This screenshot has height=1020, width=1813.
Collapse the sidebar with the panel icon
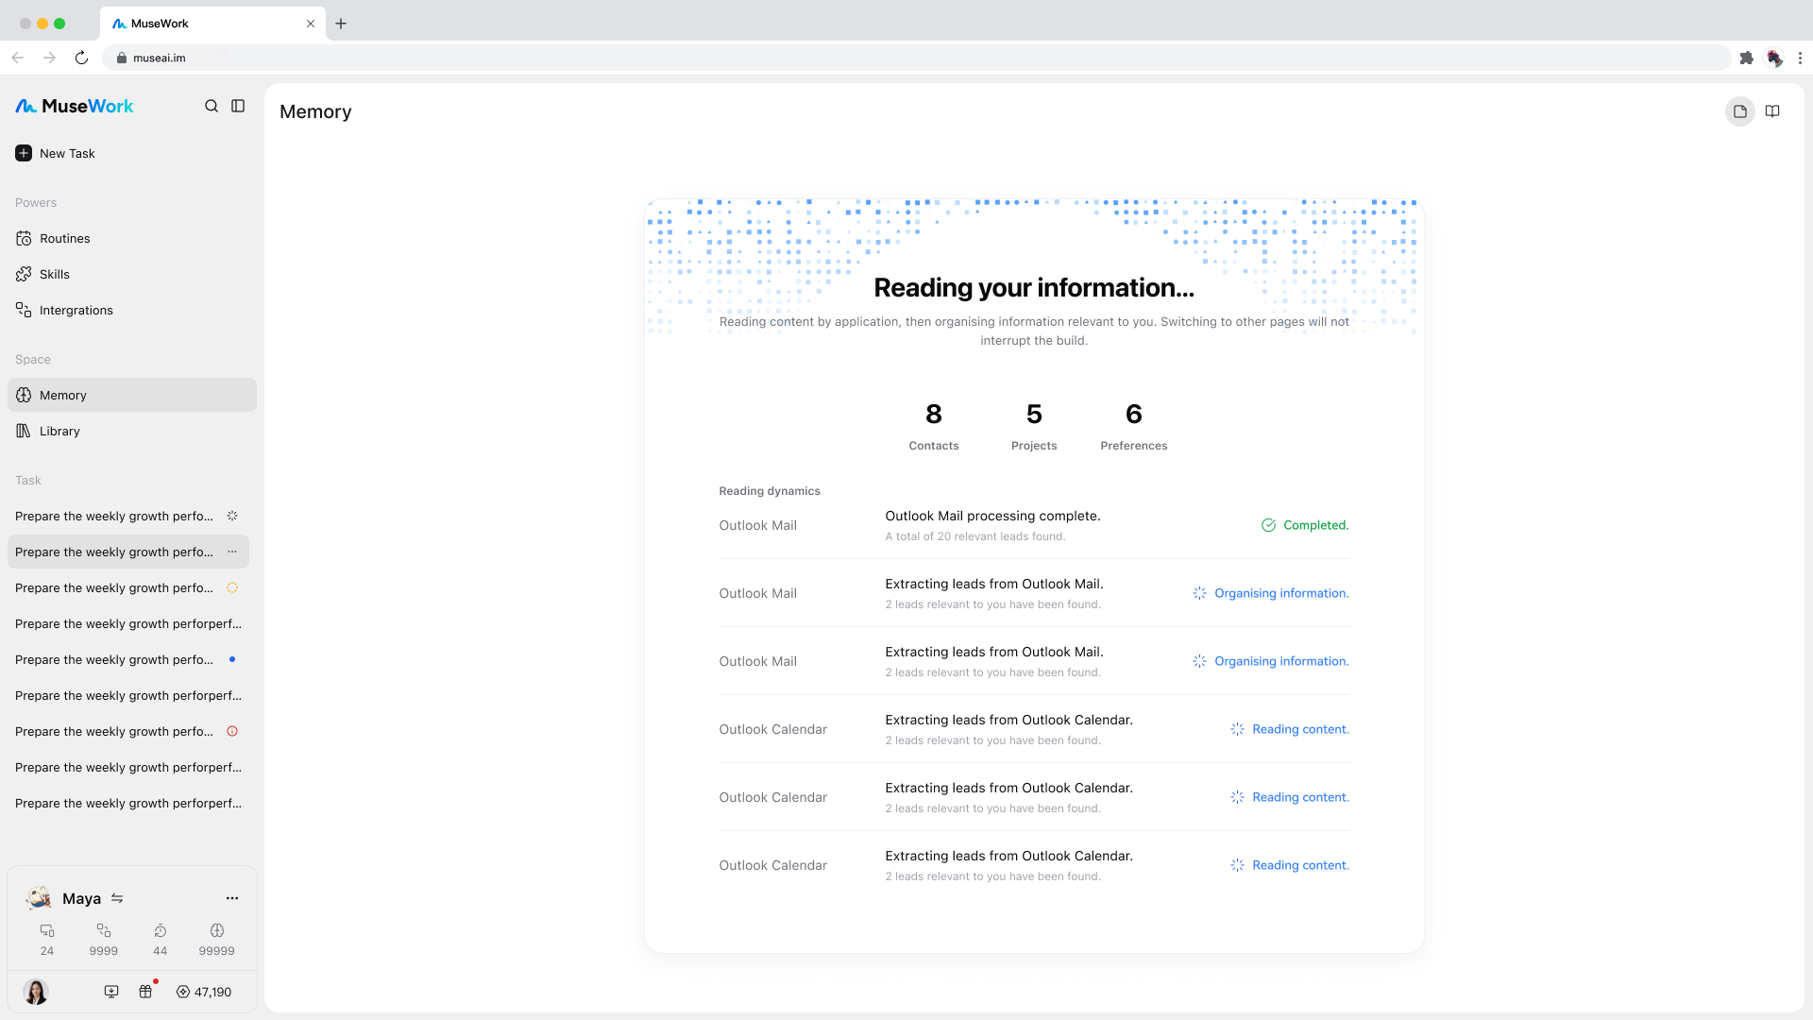tap(238, 106)
